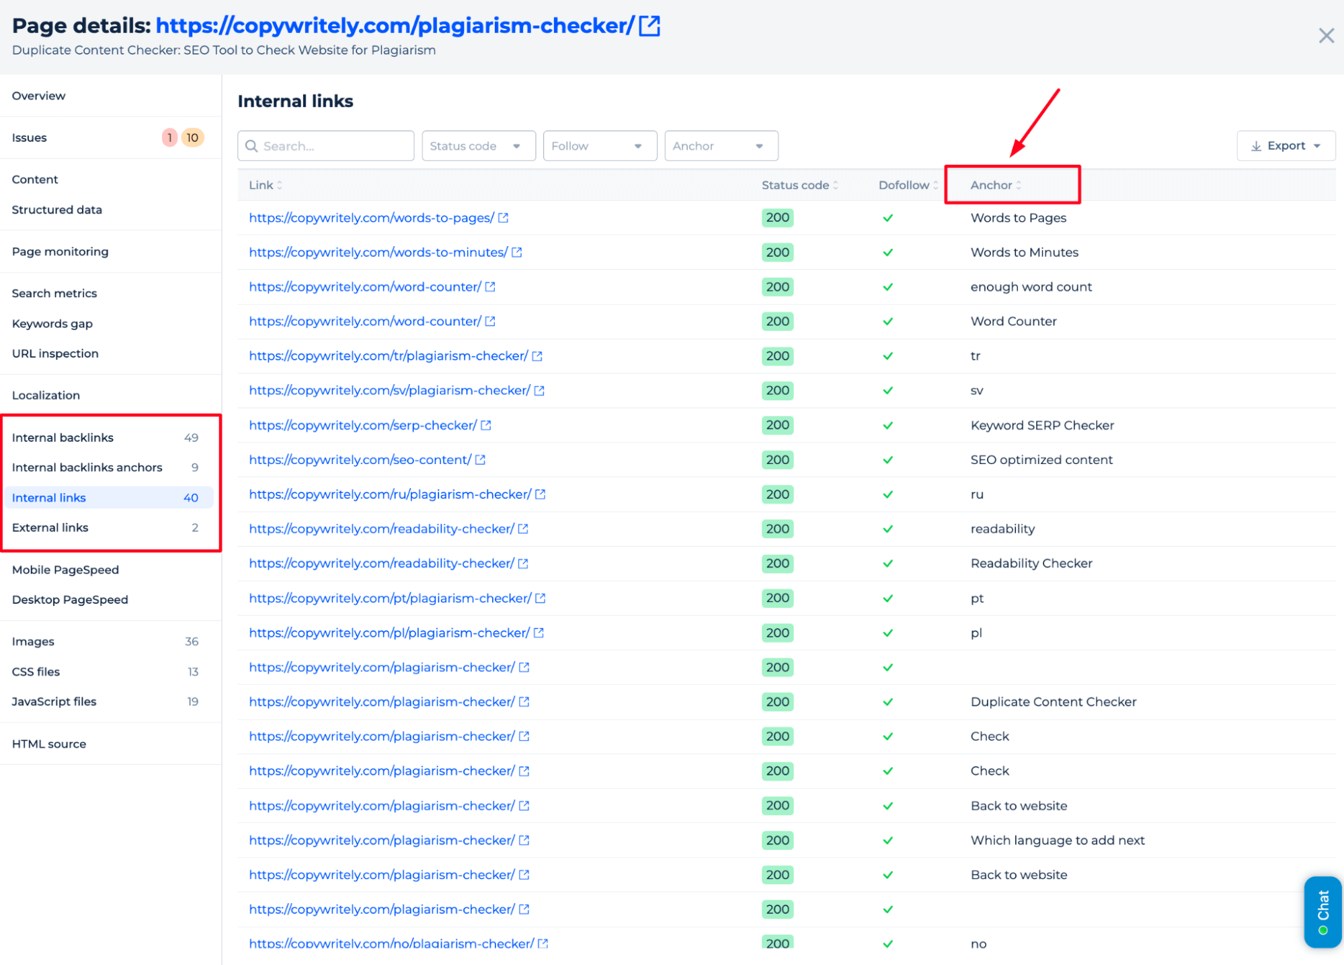Open the Follow filter dropdown
Viewport: 1344px width, 965px height.
click(600, 146)
